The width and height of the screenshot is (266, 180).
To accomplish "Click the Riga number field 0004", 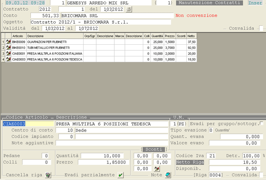I will 215,175.
